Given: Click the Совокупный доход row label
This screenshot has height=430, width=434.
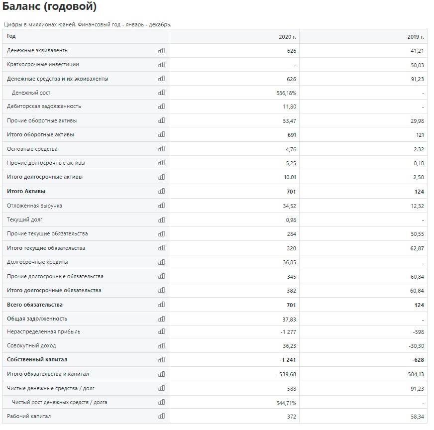Looking at the screenshot, I should coord(31,345).
